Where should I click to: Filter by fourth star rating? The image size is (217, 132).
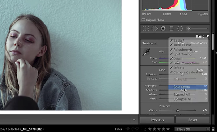(x=163, y=129)
